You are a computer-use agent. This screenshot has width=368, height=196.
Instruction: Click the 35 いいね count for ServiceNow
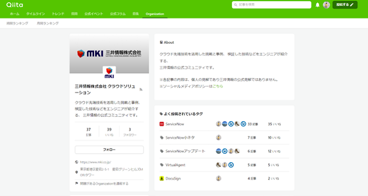274,124
